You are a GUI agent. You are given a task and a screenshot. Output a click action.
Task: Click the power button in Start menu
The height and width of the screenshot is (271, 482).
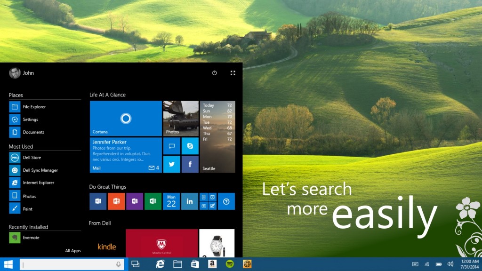click(x=215, y=73)
